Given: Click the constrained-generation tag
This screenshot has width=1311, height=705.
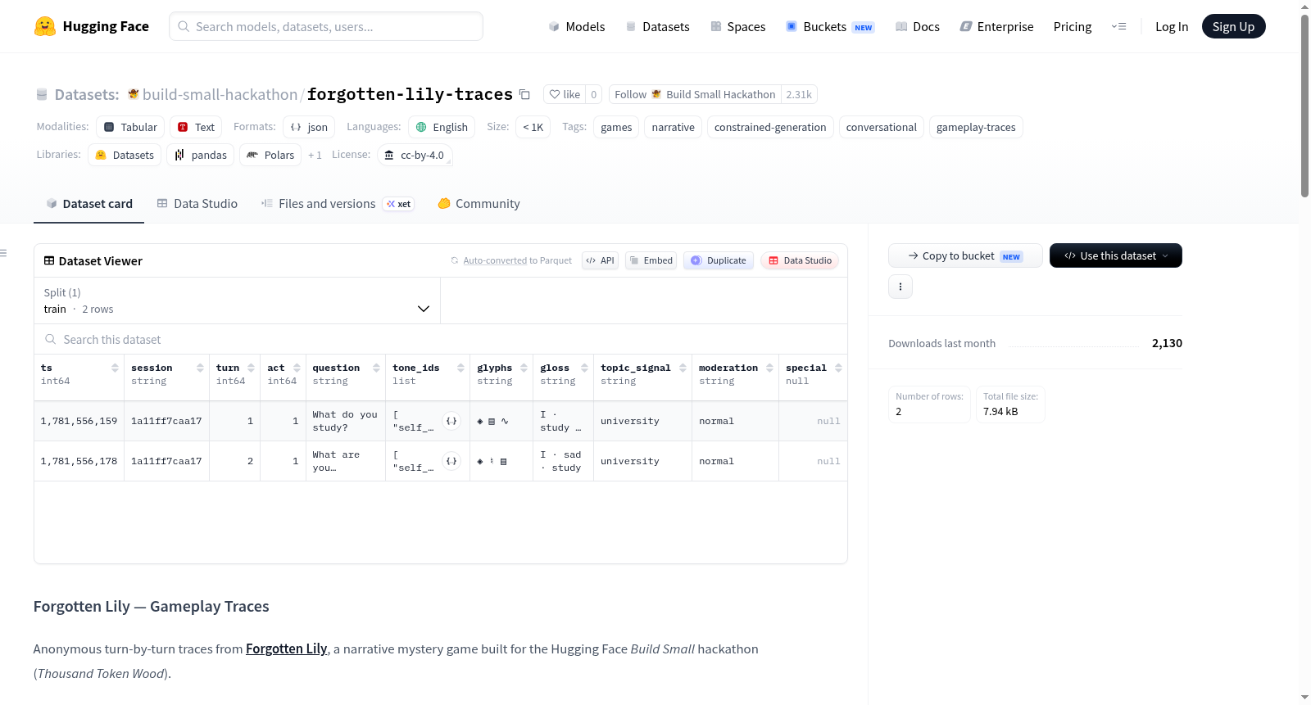Looking at the screenshot, I should tap(770, 127).
